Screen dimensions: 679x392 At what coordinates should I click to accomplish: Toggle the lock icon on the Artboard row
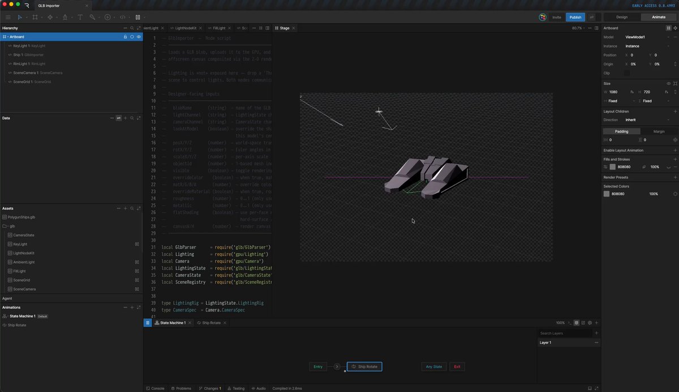click(126, 37)
